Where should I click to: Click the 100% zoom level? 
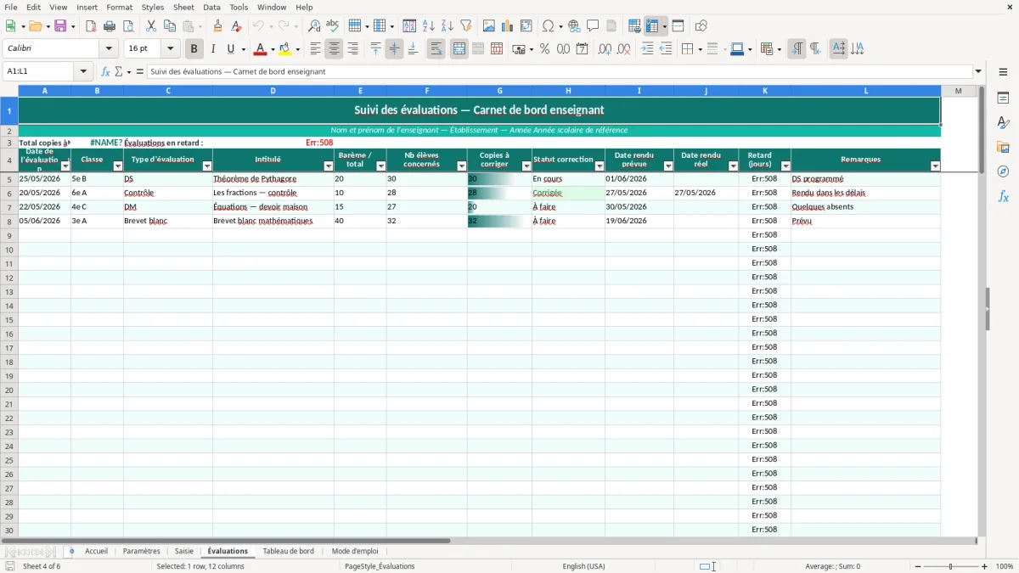1005,566
